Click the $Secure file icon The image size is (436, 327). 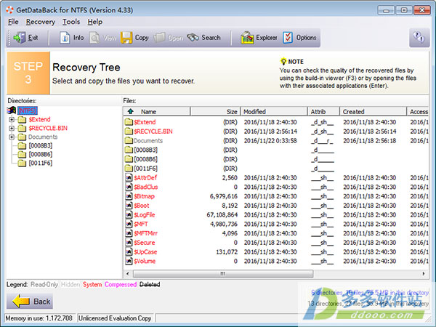click(129, 243)
